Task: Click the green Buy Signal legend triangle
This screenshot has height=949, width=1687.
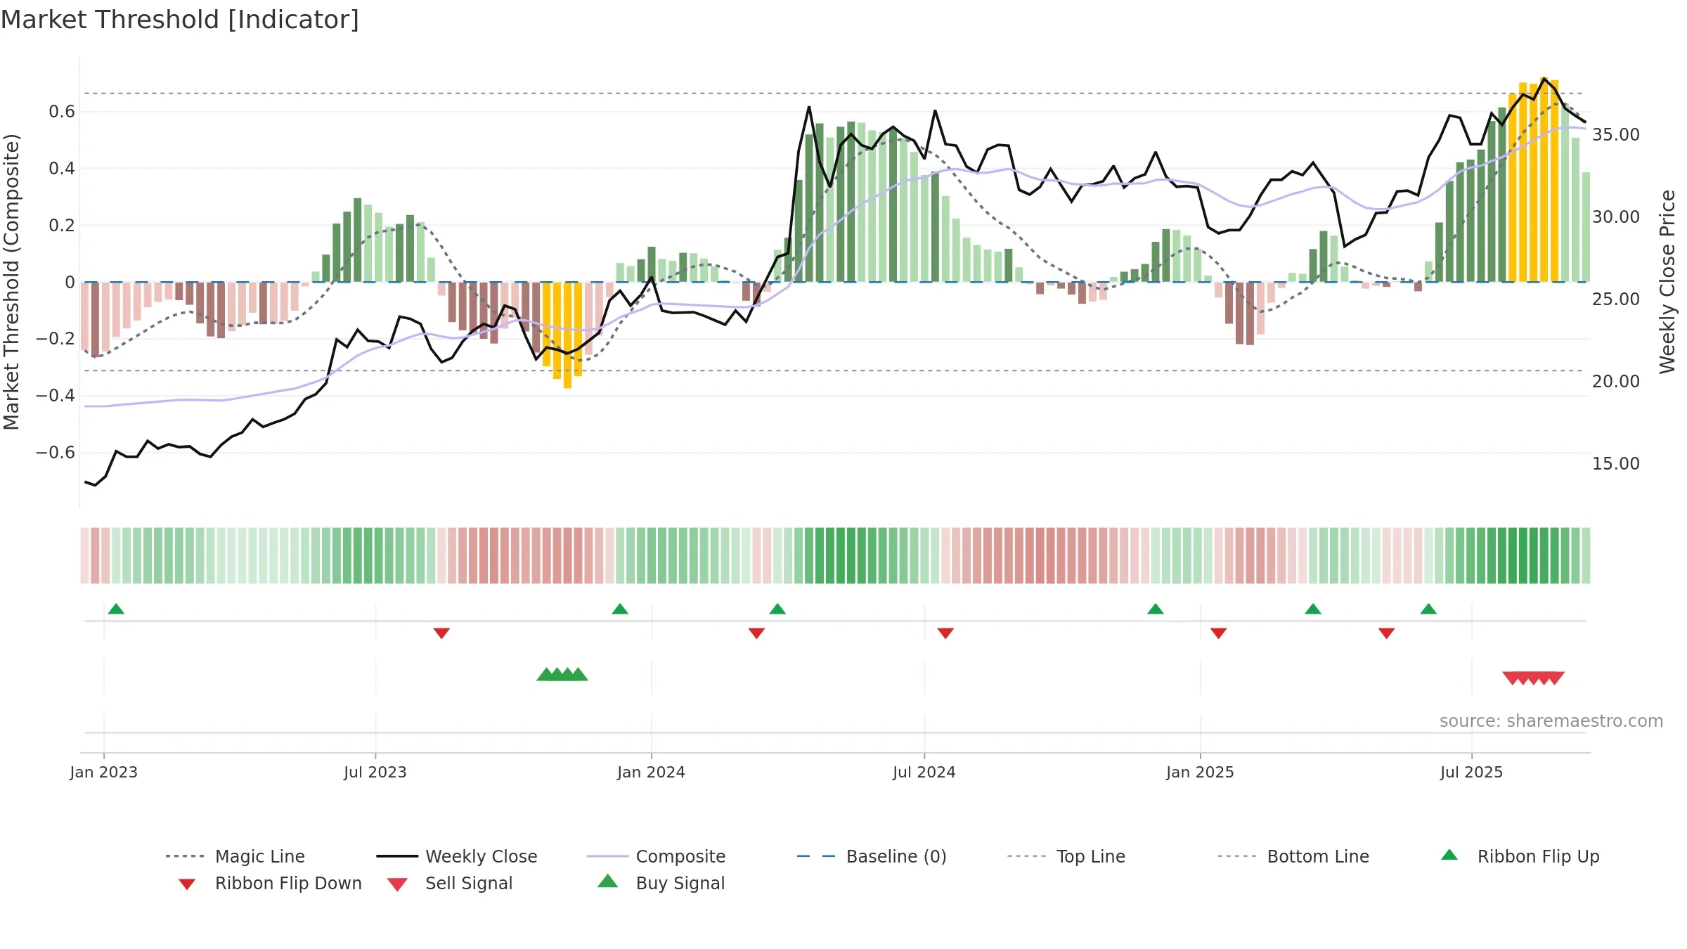Action: (x=608, y=881)
